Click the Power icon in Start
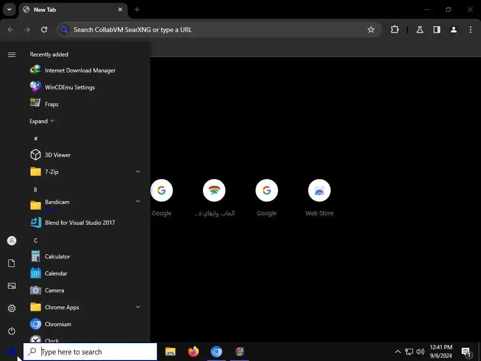Viewport: 481px width, 361px height. coord(12,331)
